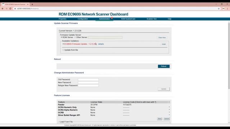Click the RDM EC9600i Network Scanner Dashboard title
230x129 pixels.
coord(93,14)
